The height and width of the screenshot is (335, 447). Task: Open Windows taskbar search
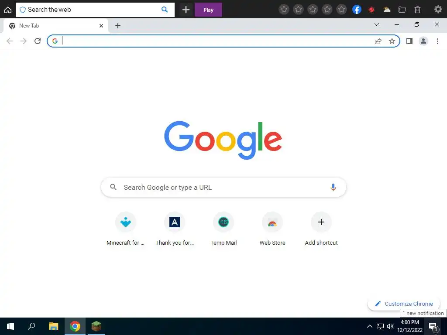pyautogui.click(x=31, y=326)
